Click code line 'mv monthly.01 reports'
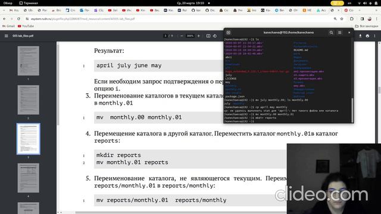The width and height of the screenshot is (381, 214). (132, 162)
